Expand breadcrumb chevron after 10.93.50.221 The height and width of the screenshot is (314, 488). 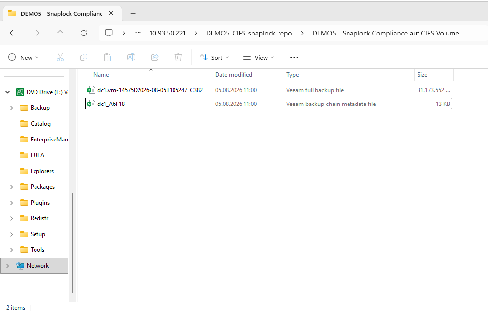tap(196, 33)
